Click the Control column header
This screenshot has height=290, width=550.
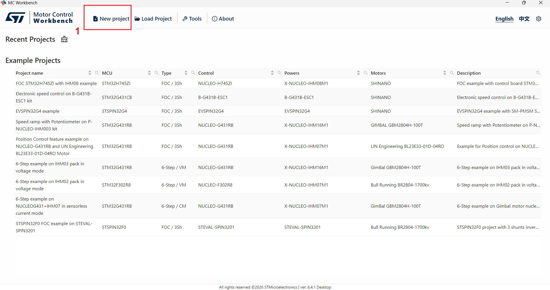click(x=206, y=73)
